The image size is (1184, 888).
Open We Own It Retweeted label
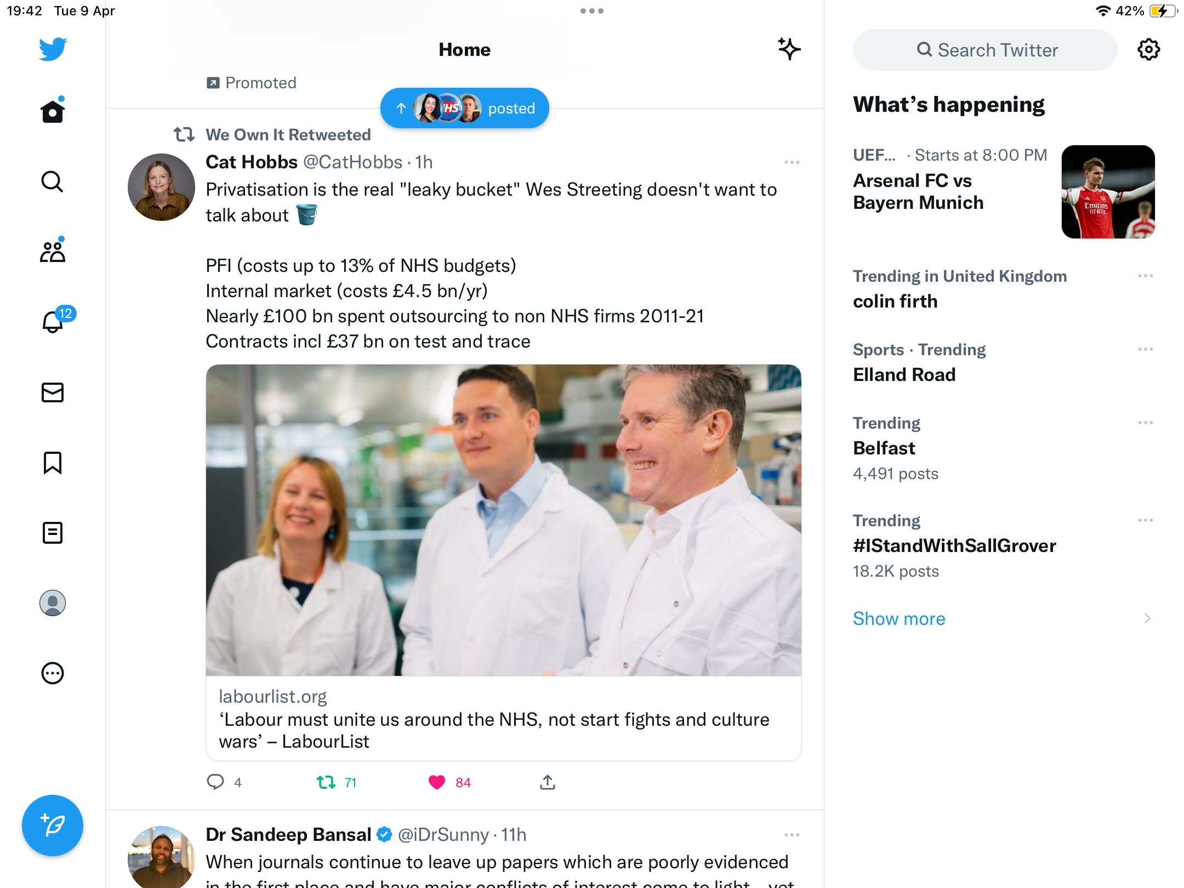tap(288, 135)
